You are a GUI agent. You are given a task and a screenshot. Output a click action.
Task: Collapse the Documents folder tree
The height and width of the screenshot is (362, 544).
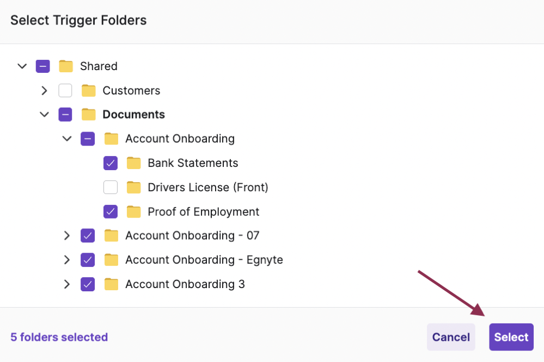[x=44, y=114]
